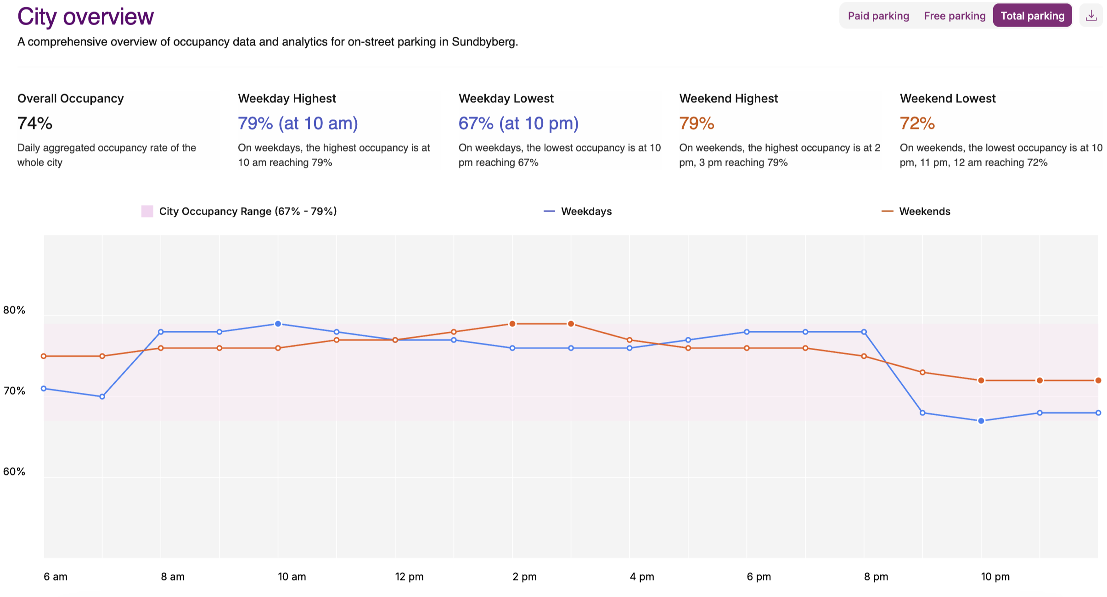Select the Free parking tab
The image size is (1107, 597).
[954, 16]
